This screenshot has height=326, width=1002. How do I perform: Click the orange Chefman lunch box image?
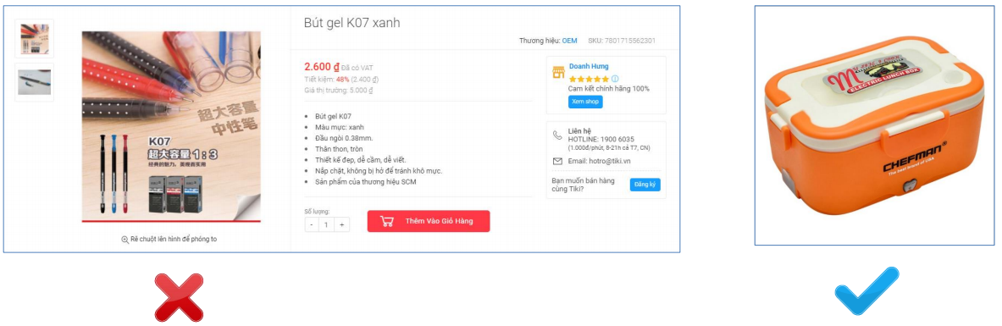tap(874, 125)
